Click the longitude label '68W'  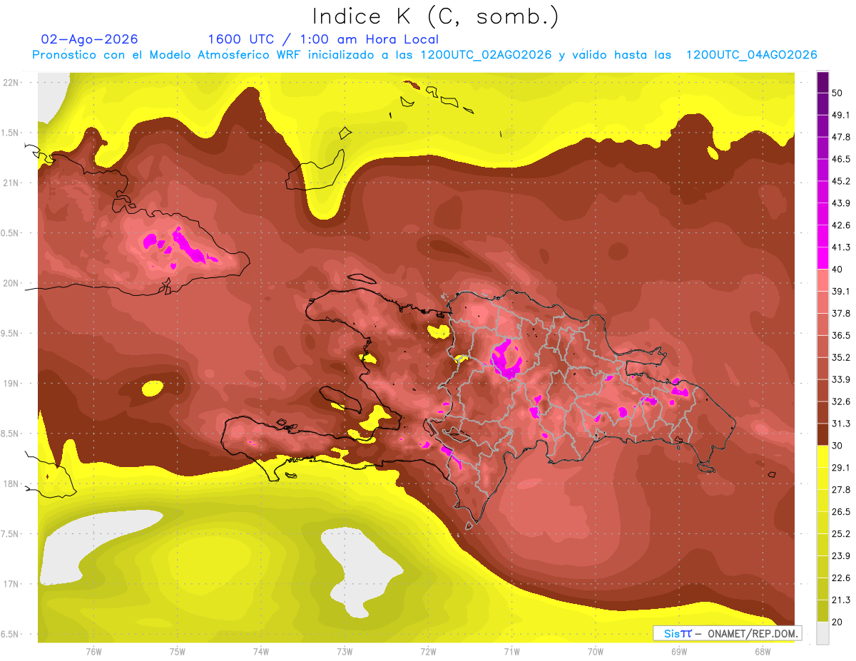pyautogui.click(x=763, y=652)
